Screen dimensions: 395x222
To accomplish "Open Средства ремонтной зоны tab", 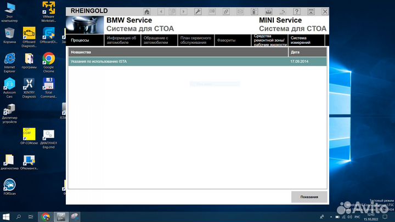I will point(269,40).
